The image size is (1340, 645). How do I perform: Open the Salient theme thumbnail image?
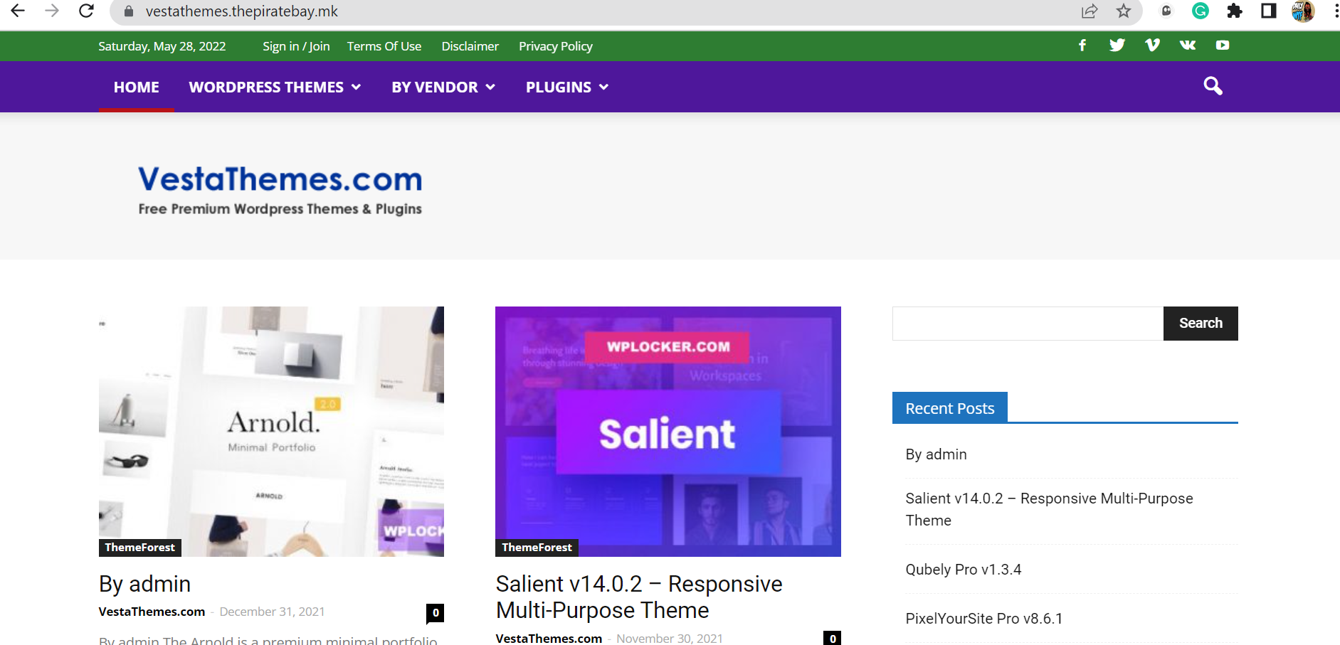[x=668, y=431]
